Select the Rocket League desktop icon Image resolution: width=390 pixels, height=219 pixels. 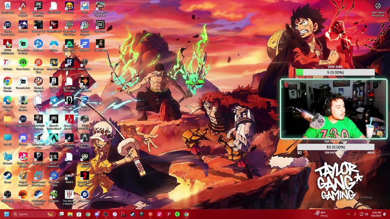point(85,103)
